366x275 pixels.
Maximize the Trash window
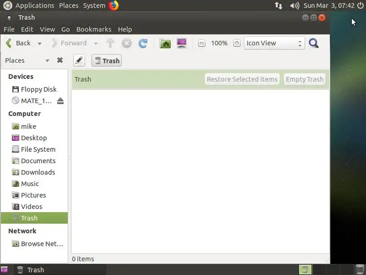313,17
